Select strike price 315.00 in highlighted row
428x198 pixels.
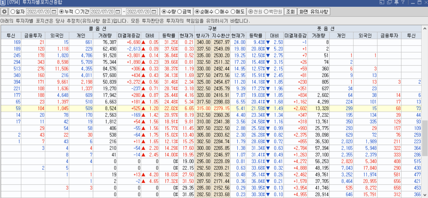click(x=202, y=109)
